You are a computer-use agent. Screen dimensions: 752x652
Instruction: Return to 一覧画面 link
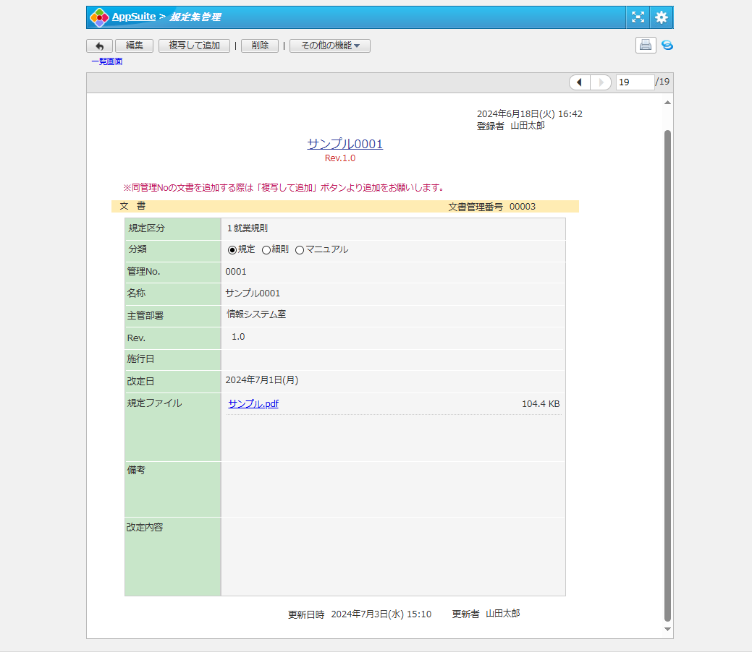[x=107, y=61]
